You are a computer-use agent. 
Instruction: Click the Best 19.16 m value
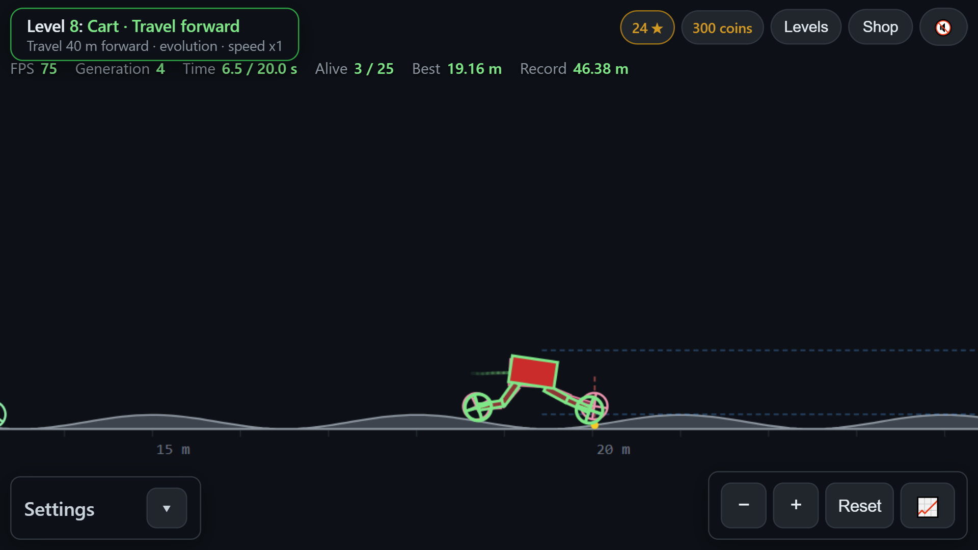[457, 69]
